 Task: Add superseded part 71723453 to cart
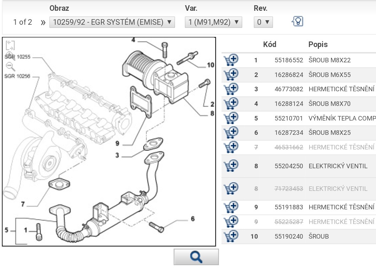tap(231, 188)
